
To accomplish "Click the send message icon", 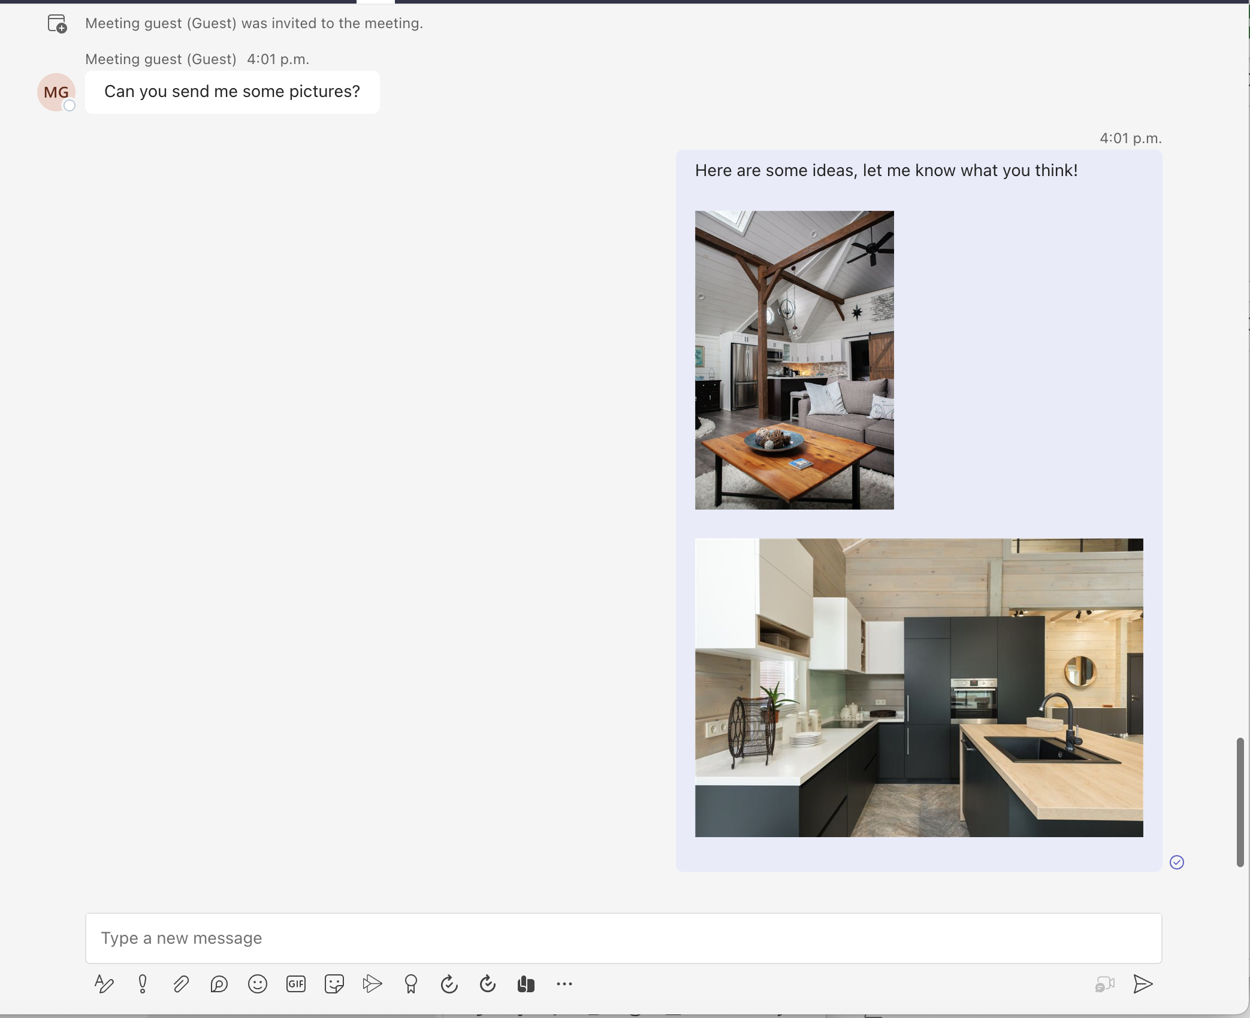I will [1142, 983].
